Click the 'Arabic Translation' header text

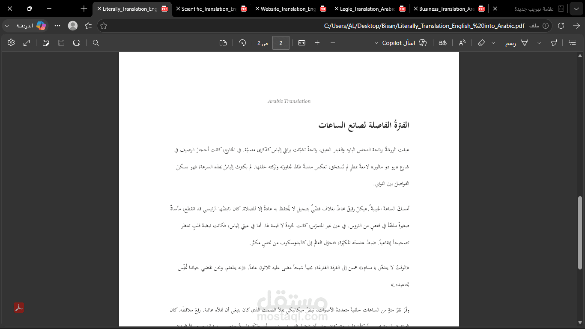(x=289, y=101)
